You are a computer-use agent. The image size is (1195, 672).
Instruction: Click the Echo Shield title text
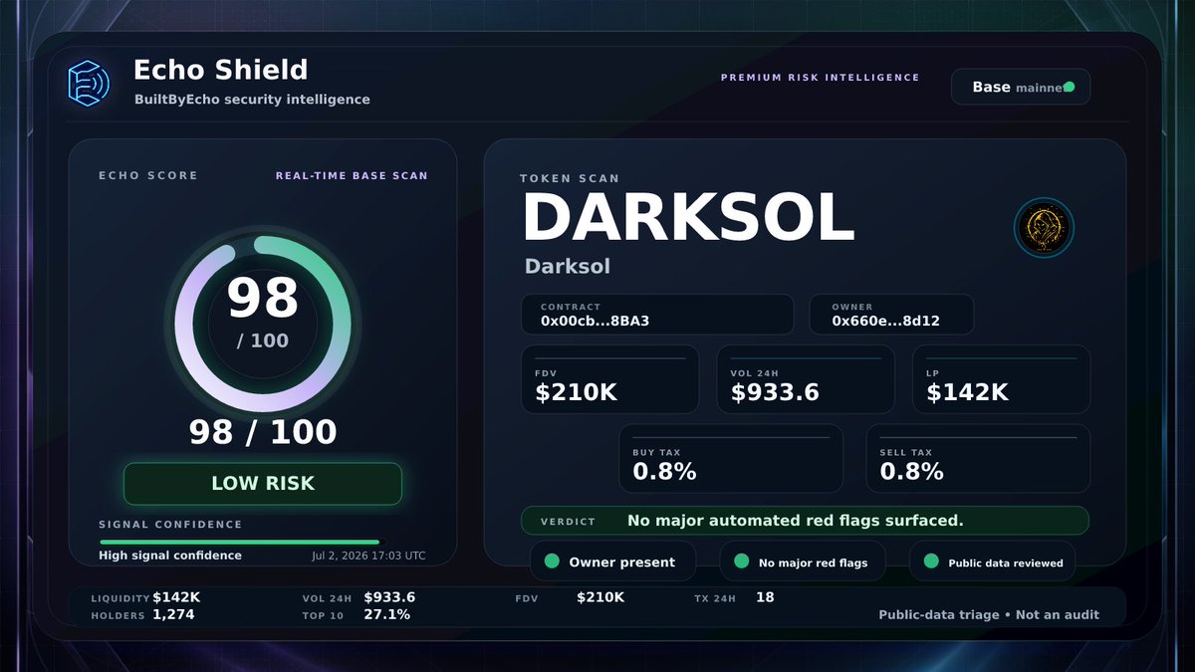[x=220, y=70]
